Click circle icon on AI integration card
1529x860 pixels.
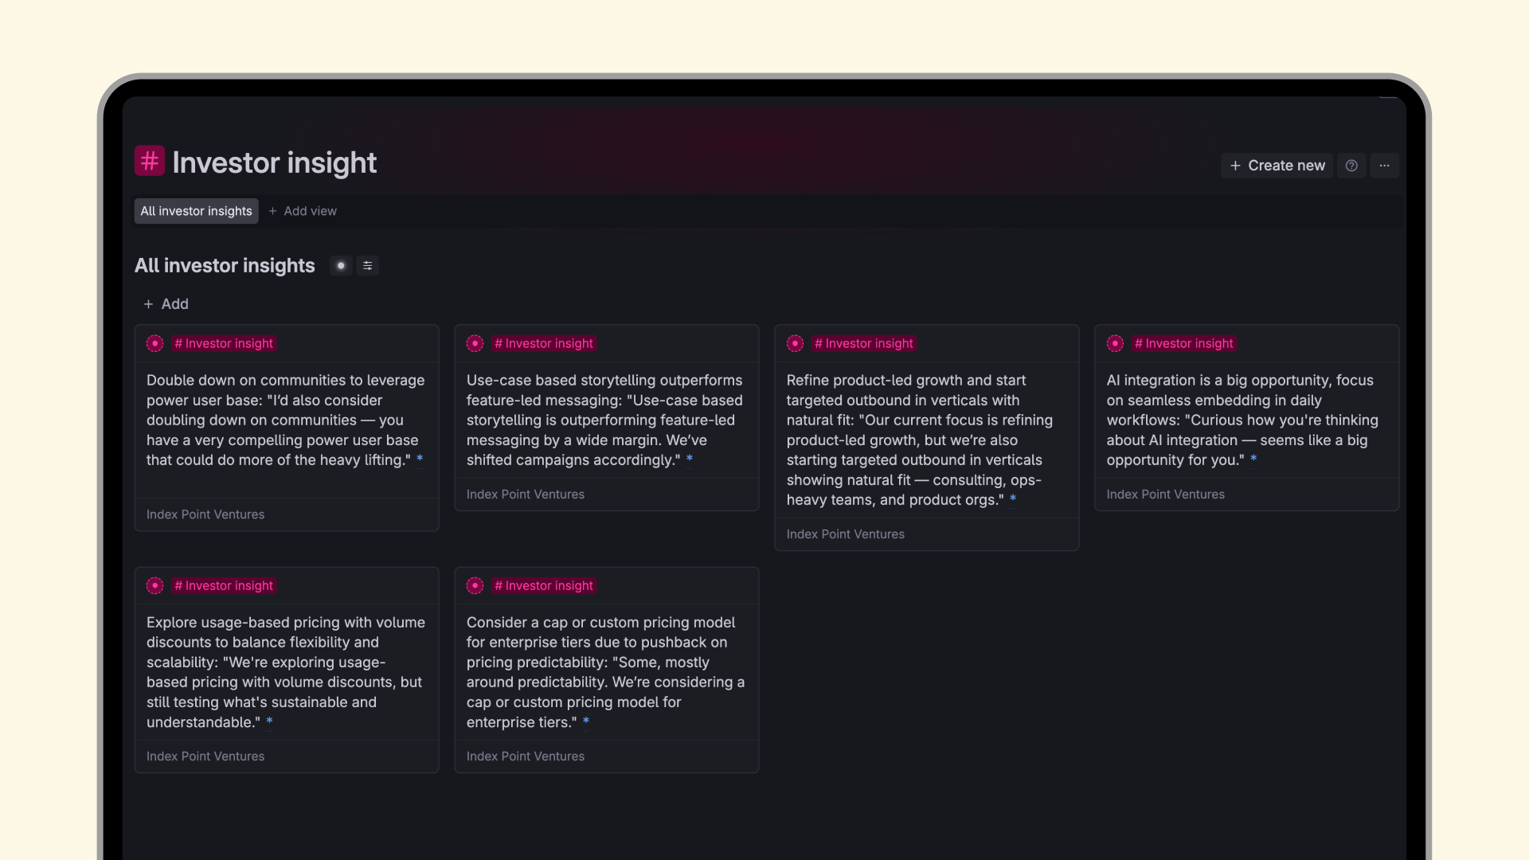1115,343
